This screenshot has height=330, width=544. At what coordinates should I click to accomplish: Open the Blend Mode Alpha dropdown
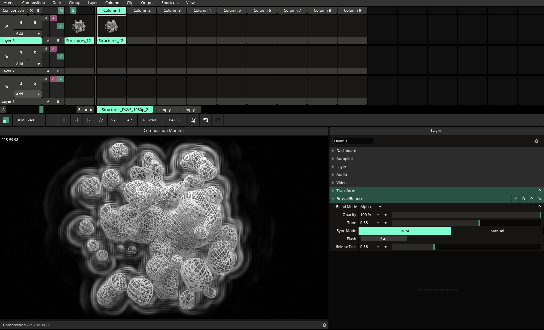(371, 207)
